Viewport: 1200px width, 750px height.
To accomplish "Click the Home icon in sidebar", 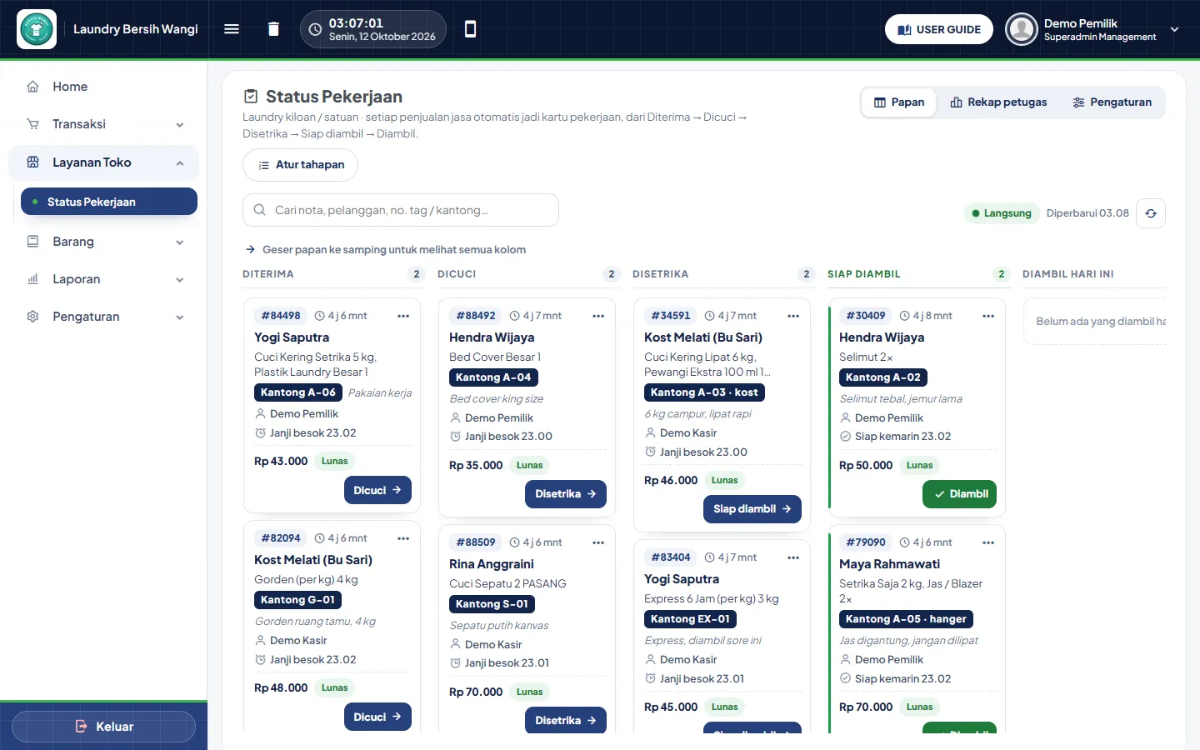I will point(33,87).
